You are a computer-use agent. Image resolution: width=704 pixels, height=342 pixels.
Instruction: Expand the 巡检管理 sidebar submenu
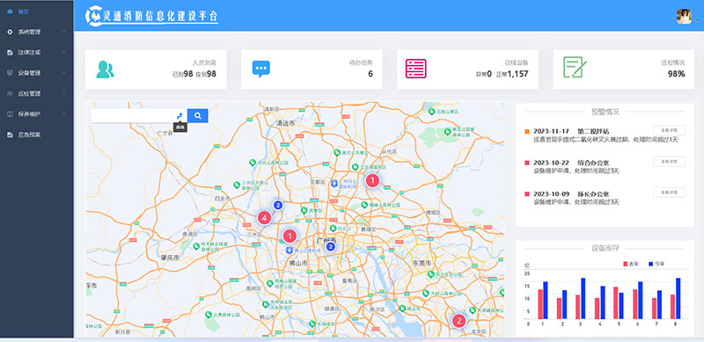[x=37, y=93]
